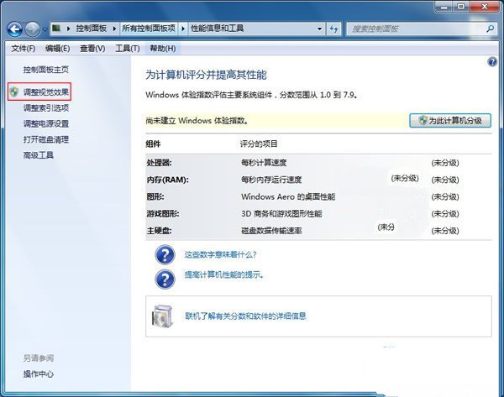
Task: Click 3D 商务和游戏图形性能 text
Action: (x=281, y=213)
